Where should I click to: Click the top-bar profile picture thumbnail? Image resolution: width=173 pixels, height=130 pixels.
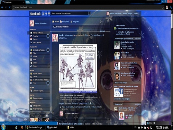pos(108,14)
